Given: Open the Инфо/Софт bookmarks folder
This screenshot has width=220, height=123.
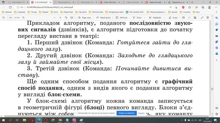Looking at the screenshot, I should pos(67,12).
